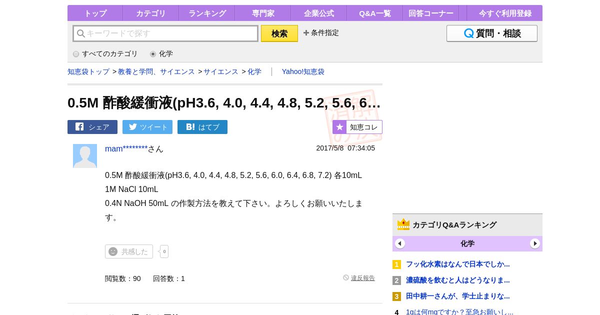This screenshot has height=315, width=600.
Task: Open the 化学 breadcrumb link
Action: [x=254, y=72]
